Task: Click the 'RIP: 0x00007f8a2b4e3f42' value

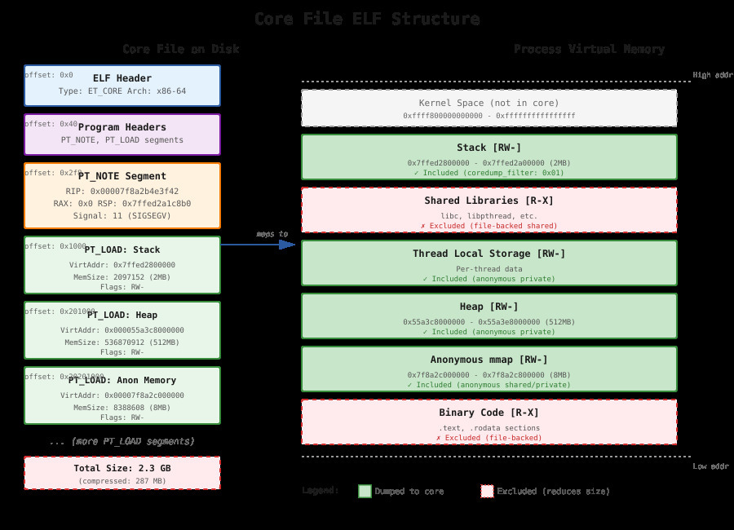Action: pos(122,191)
